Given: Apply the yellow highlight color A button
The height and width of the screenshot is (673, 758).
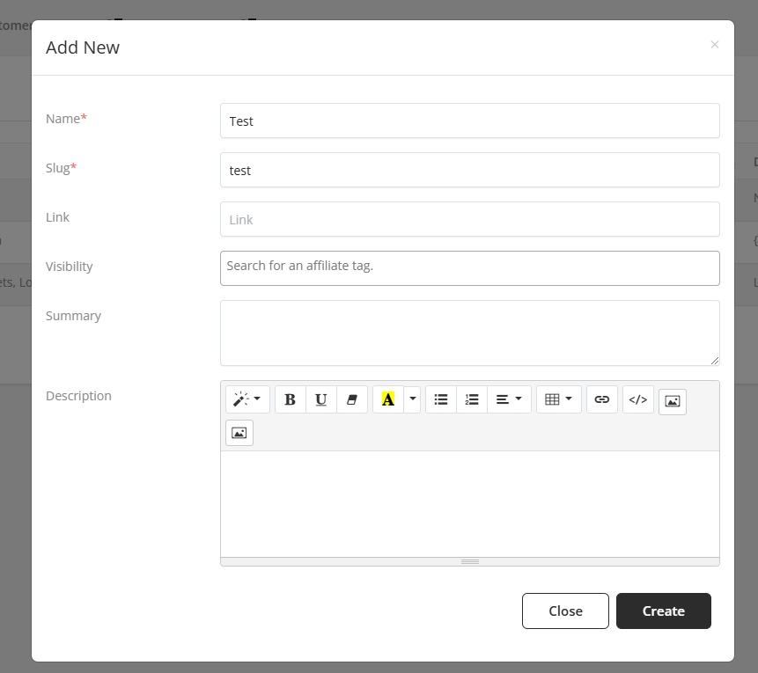Looking at the screenshot, I should 387,399.
